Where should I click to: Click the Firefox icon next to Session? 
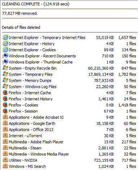5,111
